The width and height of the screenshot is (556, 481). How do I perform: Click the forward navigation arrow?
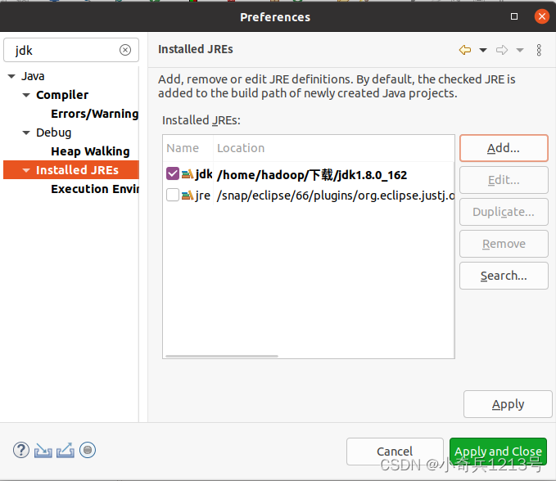pos(502,50)
